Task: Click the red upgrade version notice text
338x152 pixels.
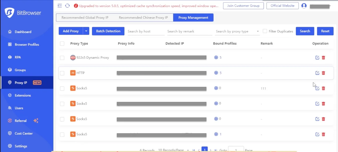Action: pyautogui.click(x=149, y=6)
